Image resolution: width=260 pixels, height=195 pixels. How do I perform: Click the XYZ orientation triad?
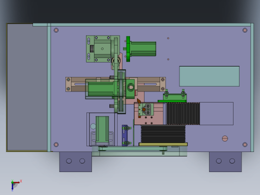16,185
